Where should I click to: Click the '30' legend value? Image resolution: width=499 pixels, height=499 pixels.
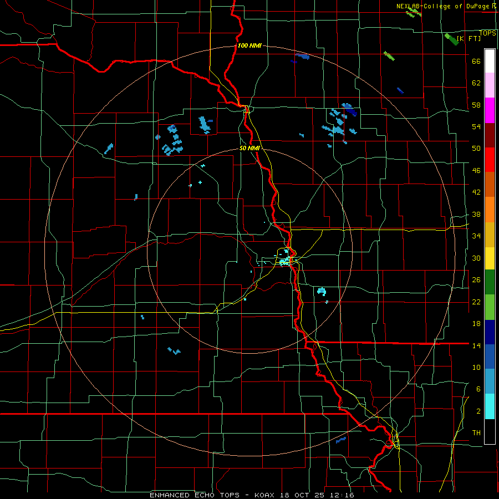coord(476,258)
